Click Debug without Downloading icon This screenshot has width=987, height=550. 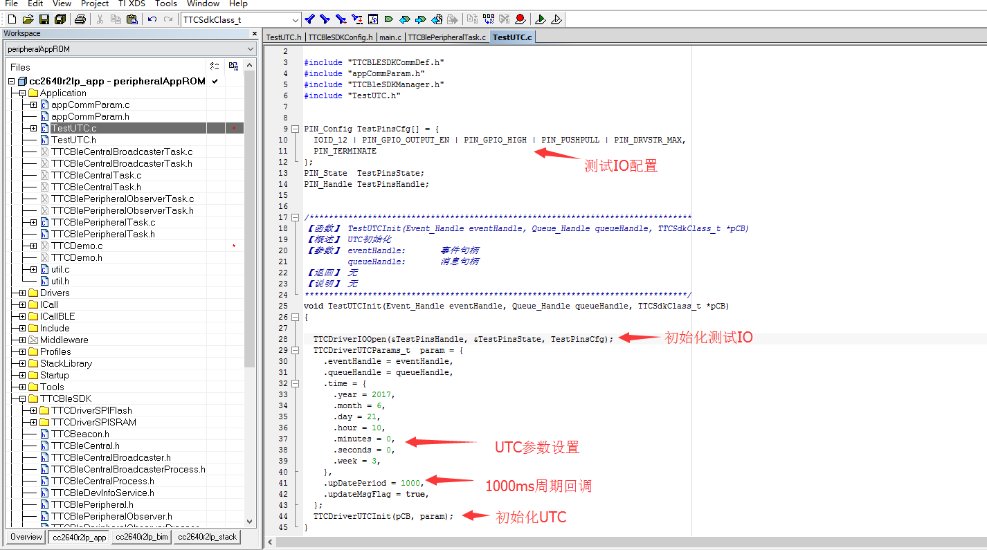[x=556, y=19]
